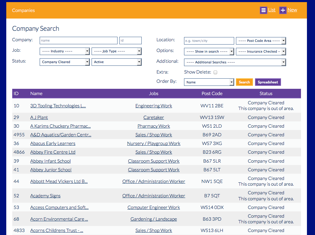315x235 pixels.
Task: Select ID 4955 in the table
Action: (19, 135)
